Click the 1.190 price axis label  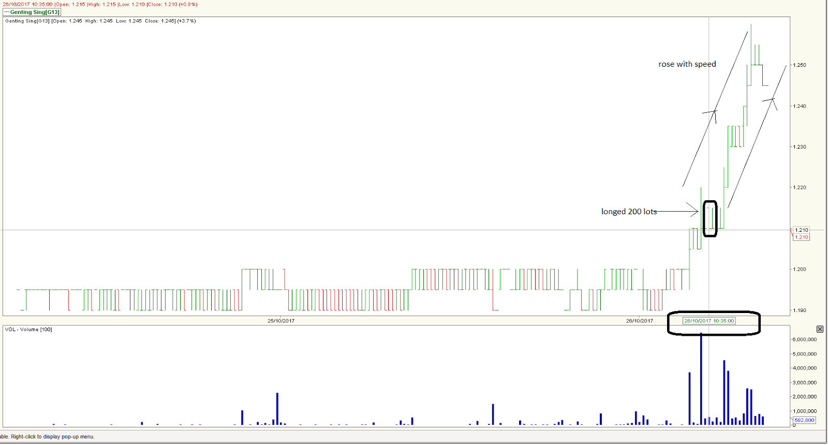point(800,310)
